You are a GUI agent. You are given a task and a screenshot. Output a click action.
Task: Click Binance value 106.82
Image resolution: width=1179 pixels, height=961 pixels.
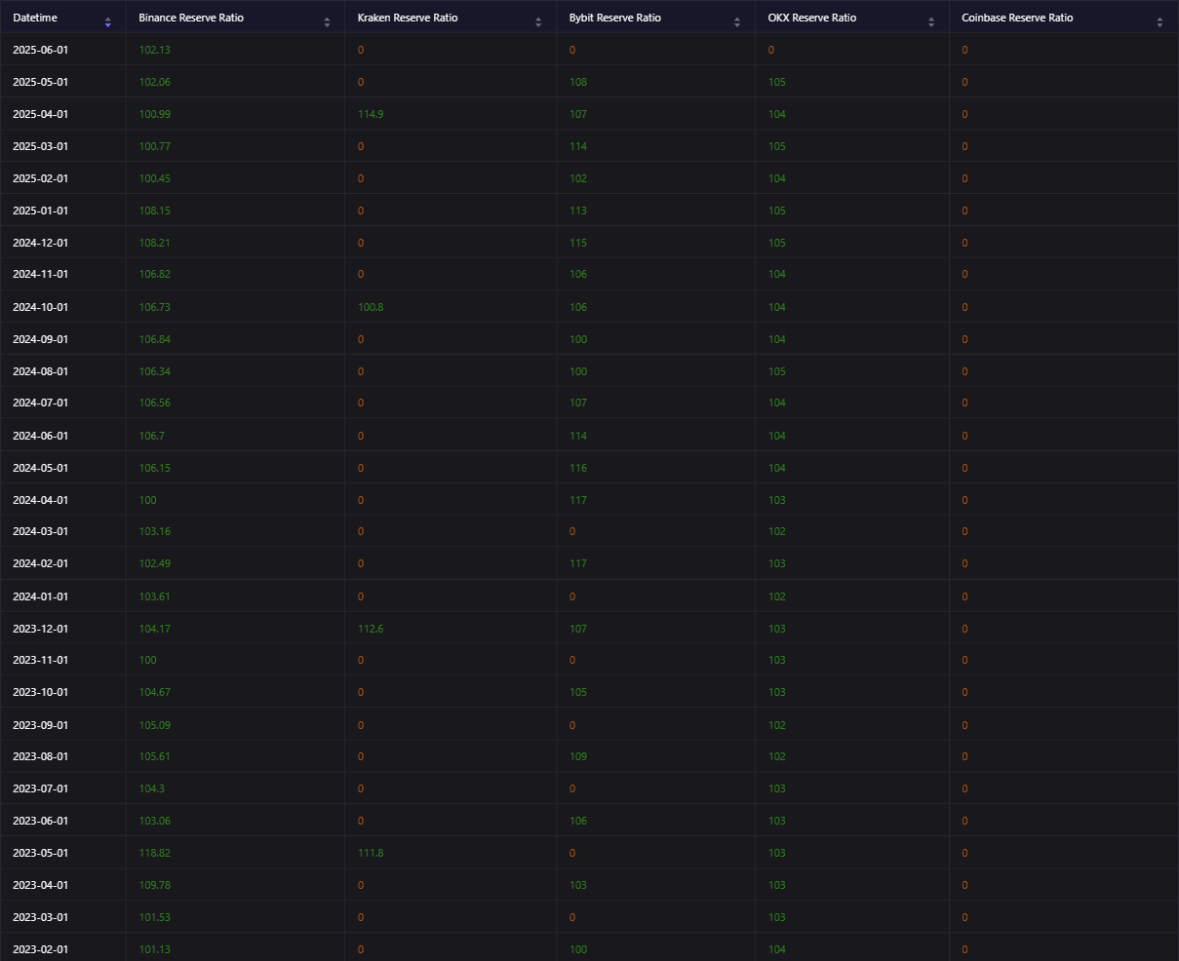click(154, 275)
